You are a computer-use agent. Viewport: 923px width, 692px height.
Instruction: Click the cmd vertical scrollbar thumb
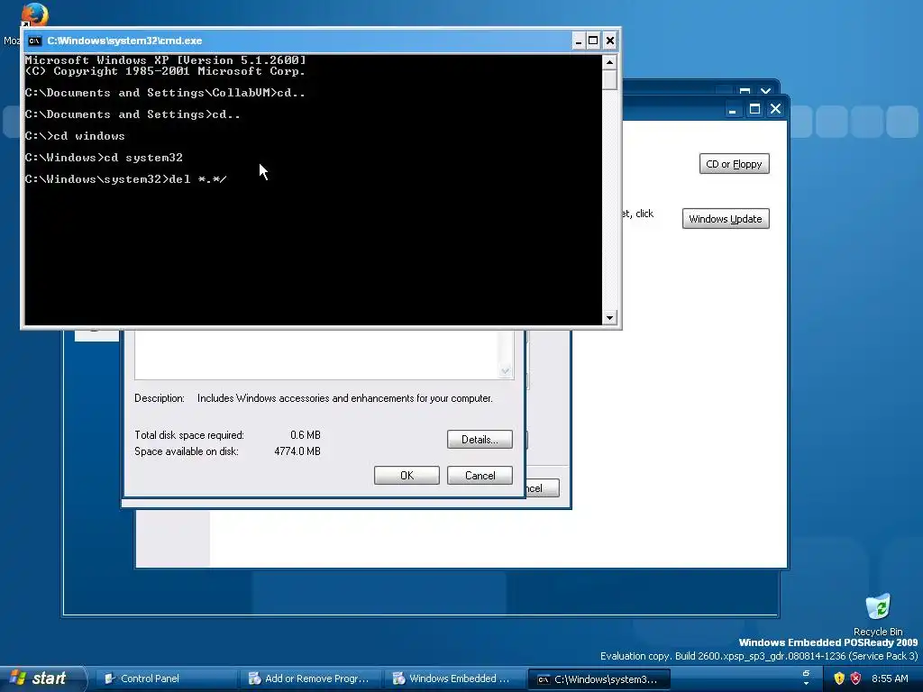tap(609, 80)
